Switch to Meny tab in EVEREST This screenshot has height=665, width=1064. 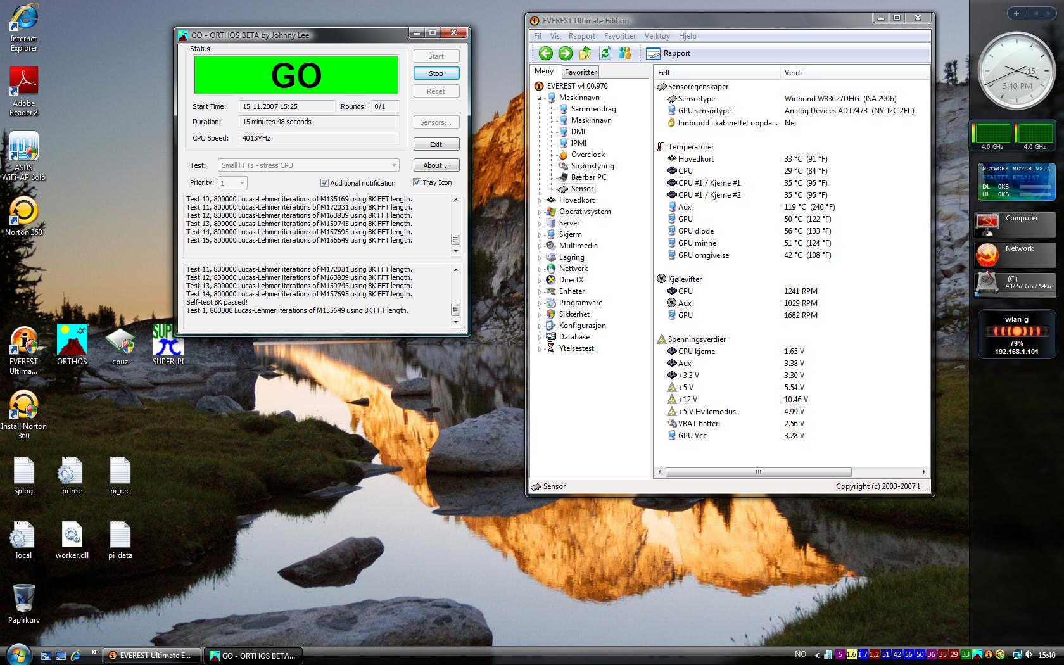click(544, 71)
